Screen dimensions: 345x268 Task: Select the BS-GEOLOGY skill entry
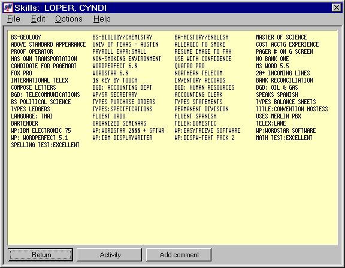pos(26,37)
